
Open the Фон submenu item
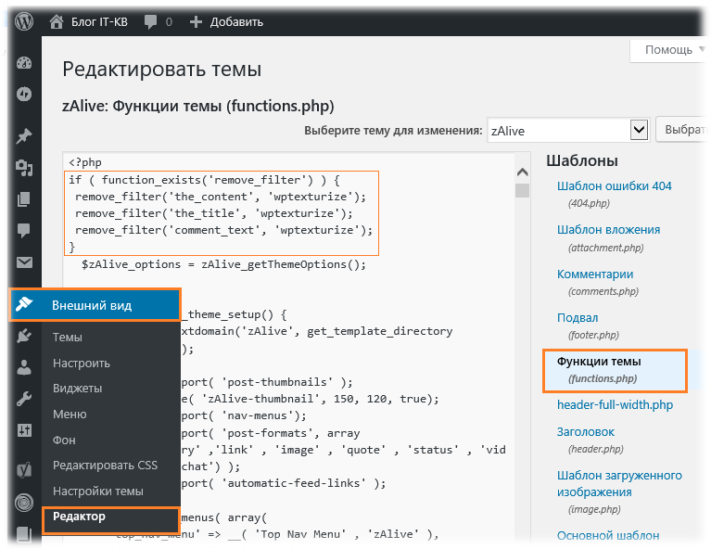pos(64,440)
